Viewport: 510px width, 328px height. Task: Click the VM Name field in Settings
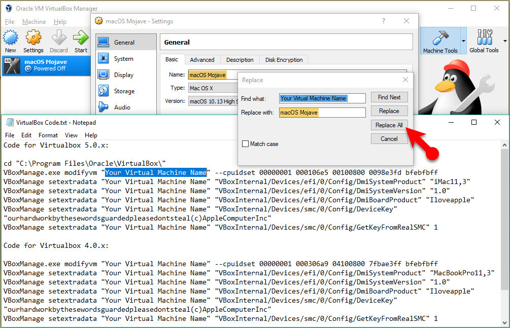213,75
